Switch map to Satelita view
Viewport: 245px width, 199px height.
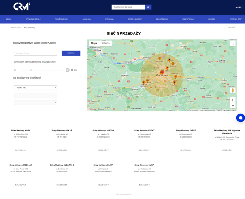pyautogui.click(x=105, y=43)
